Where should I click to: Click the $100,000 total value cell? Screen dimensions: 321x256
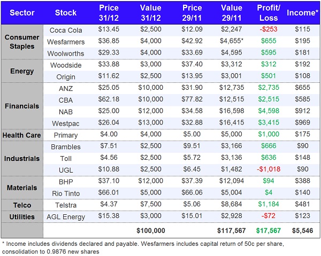(x=150, y=230)
